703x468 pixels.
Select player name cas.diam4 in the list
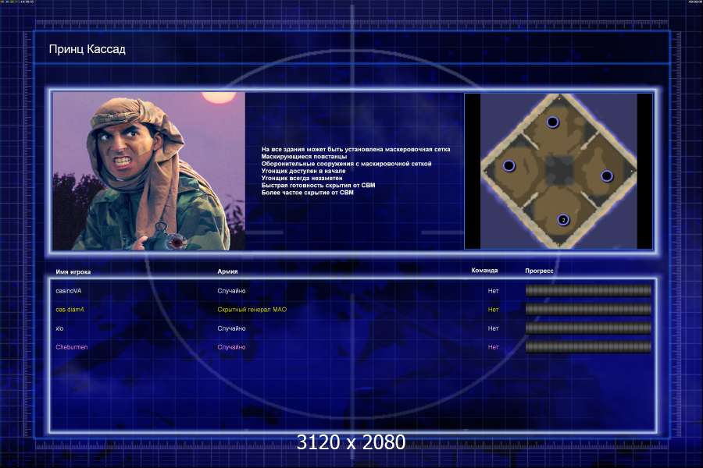[x=71, y=310]
